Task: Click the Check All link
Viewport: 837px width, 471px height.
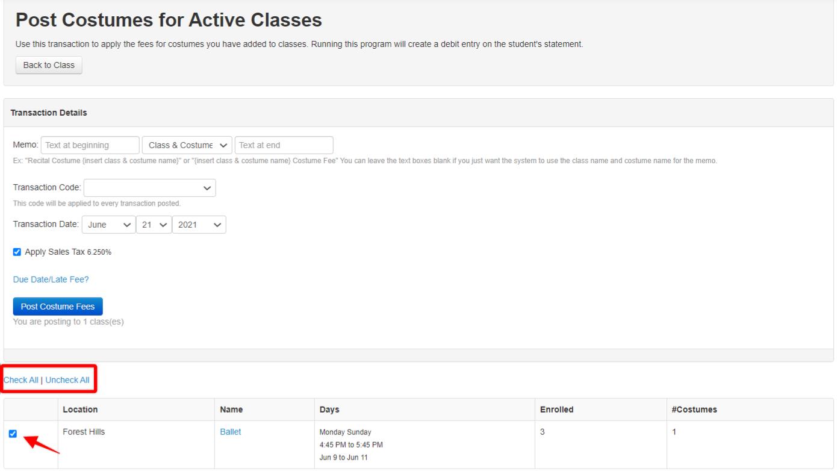Action: pyautogui.click(x=21, y=380)
